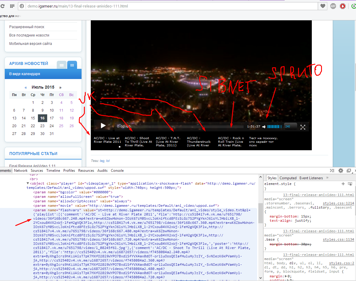
Task: Toggle fullscreen in the video player
Action: (x=303, y=127)
